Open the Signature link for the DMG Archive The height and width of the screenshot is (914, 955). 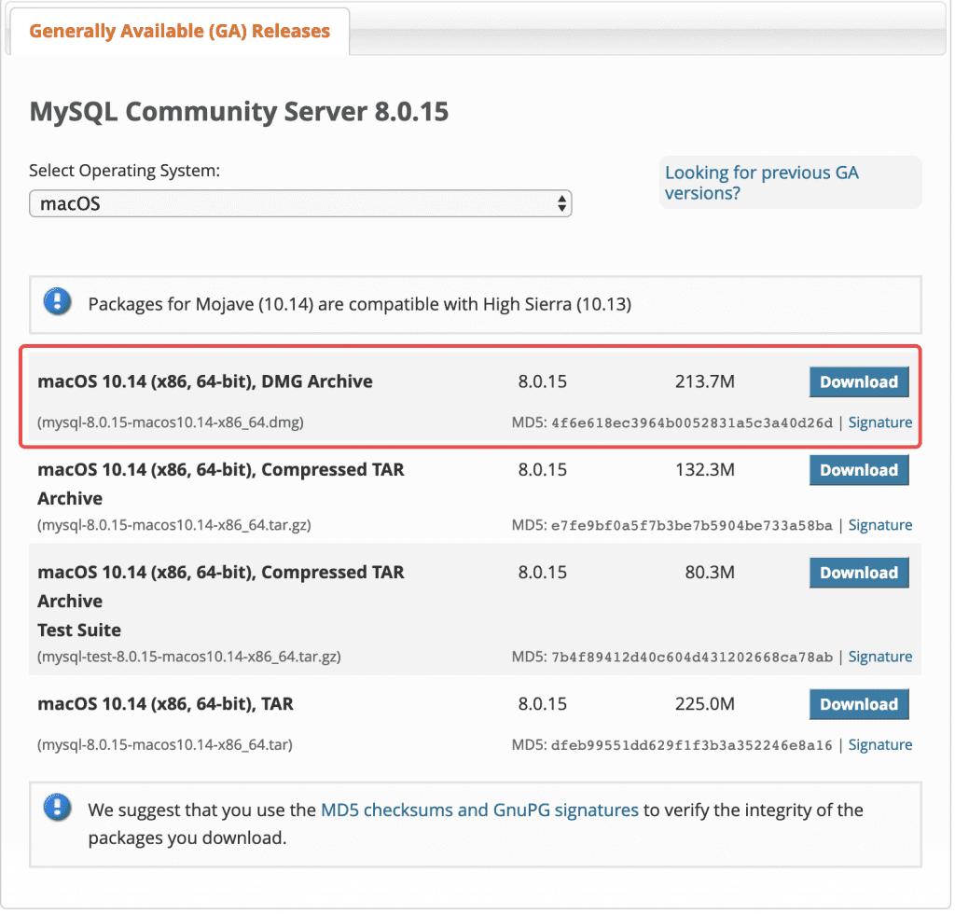(879, 422)
